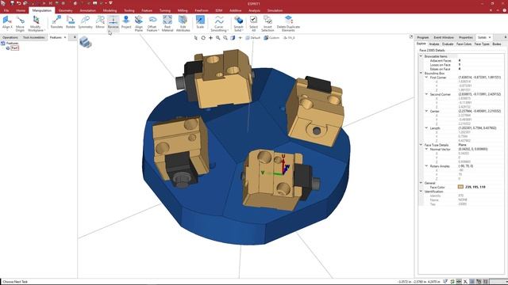508x285 pixels.
Task: Choose the Translate tool
Action: click(x=56, y=23)
